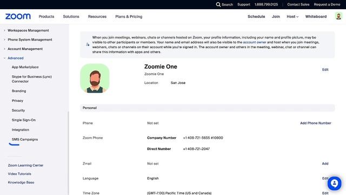
Task: Open the Resources menu
Action: (x=97, y=17)
